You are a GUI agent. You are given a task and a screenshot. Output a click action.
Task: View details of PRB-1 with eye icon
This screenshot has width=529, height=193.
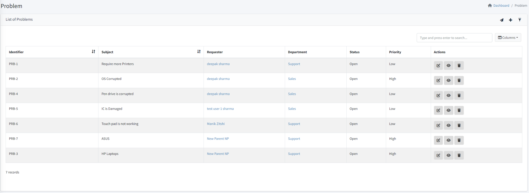449,65
